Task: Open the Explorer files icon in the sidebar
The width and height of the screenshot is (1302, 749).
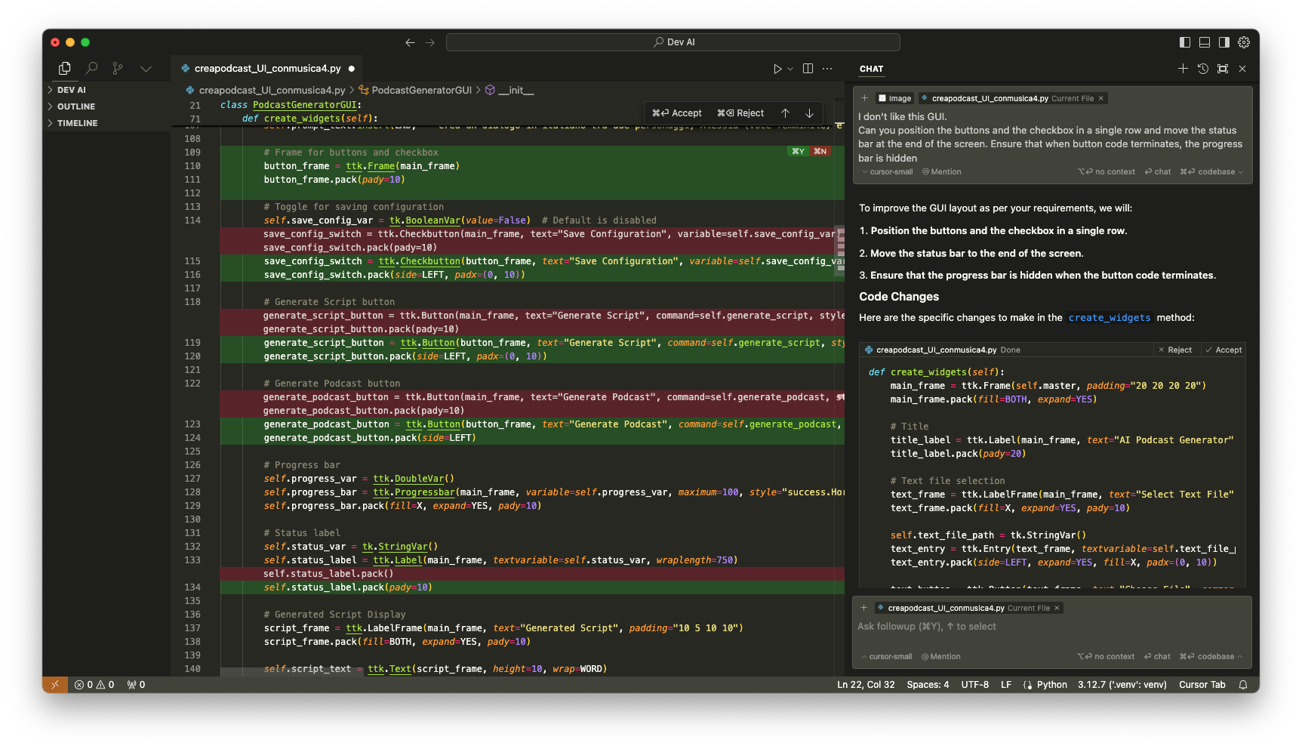Action: (65, 69)
